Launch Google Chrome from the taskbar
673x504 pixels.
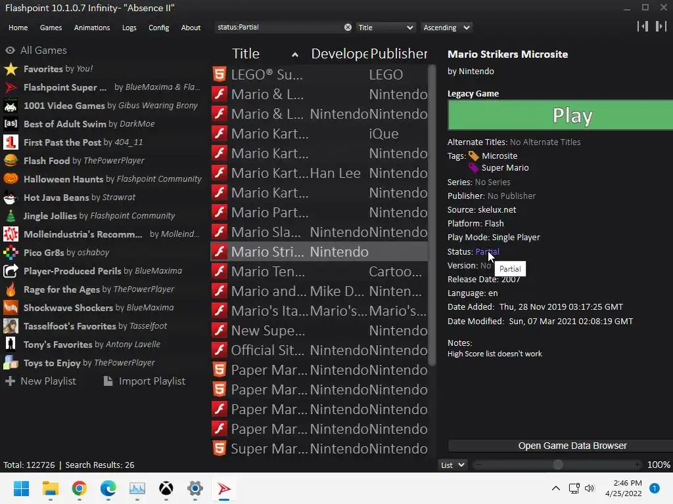[x=80, y=488]
